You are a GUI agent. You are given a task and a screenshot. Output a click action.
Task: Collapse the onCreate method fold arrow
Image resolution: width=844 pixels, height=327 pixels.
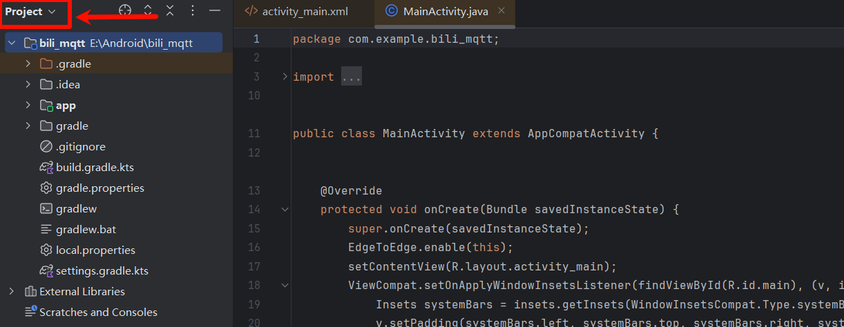[x=285, y=209]
